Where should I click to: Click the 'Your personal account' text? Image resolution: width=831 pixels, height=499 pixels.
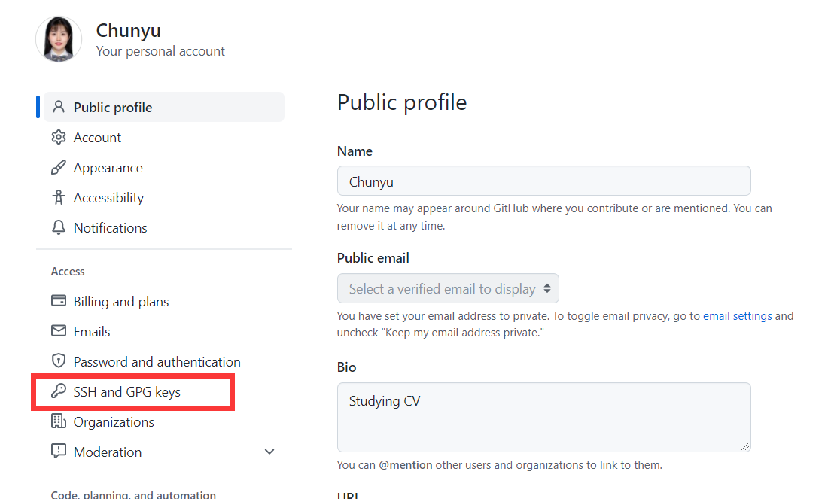pos(160,51)
